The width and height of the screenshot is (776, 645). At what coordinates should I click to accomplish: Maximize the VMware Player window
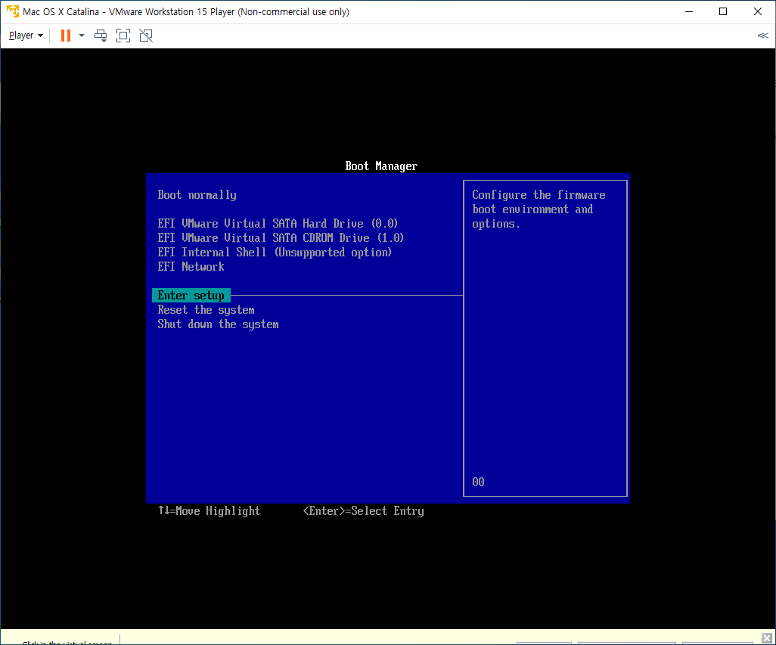click(x=723, y=11)
